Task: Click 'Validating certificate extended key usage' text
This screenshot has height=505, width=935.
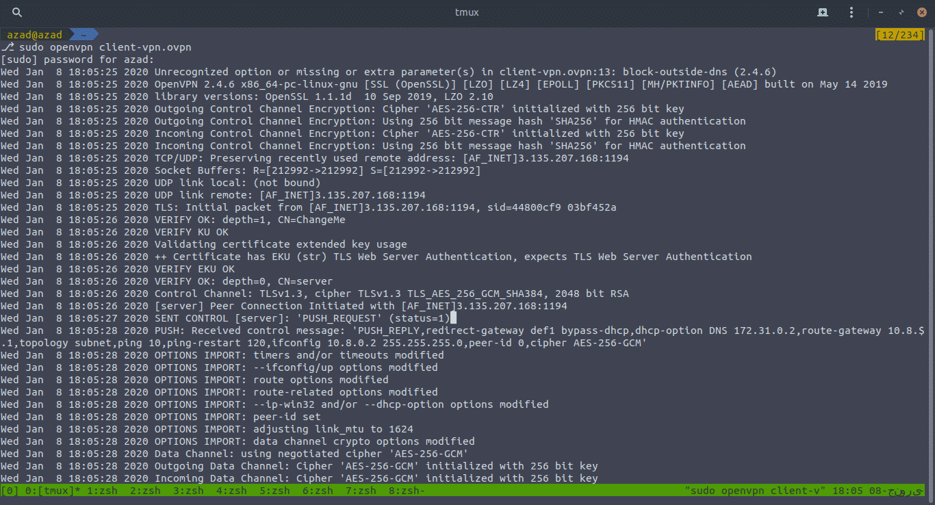Action: (281, 244)
